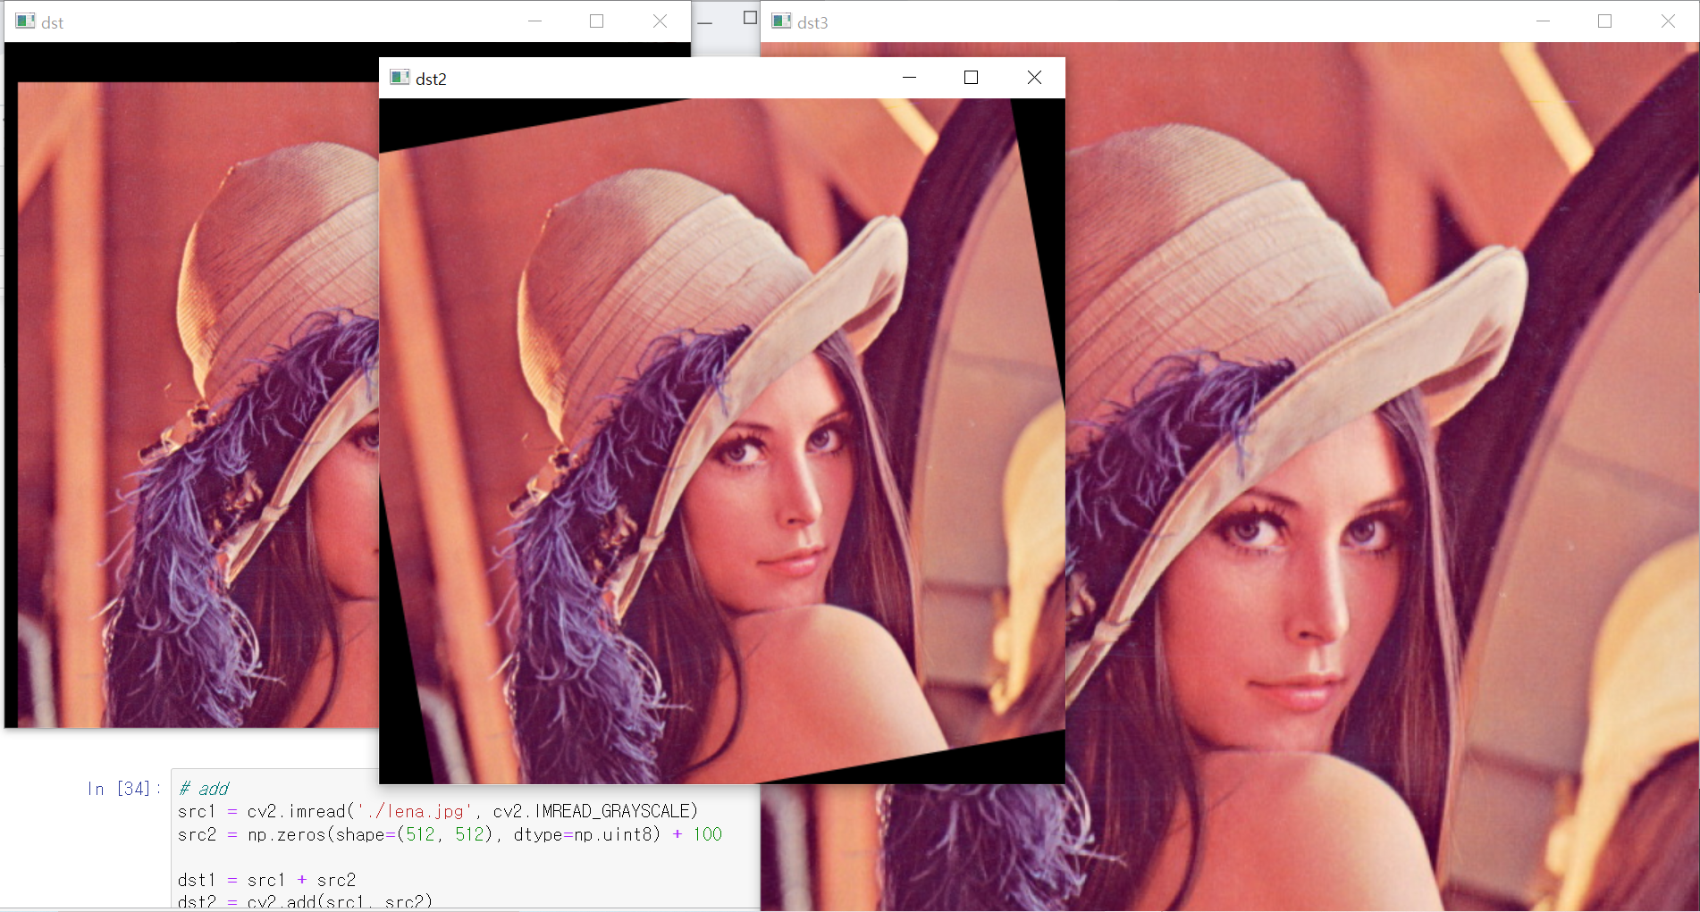Click the src1 imread code line
The height and width of the screenshot is (912, 1700).
[x=438, y=811]
